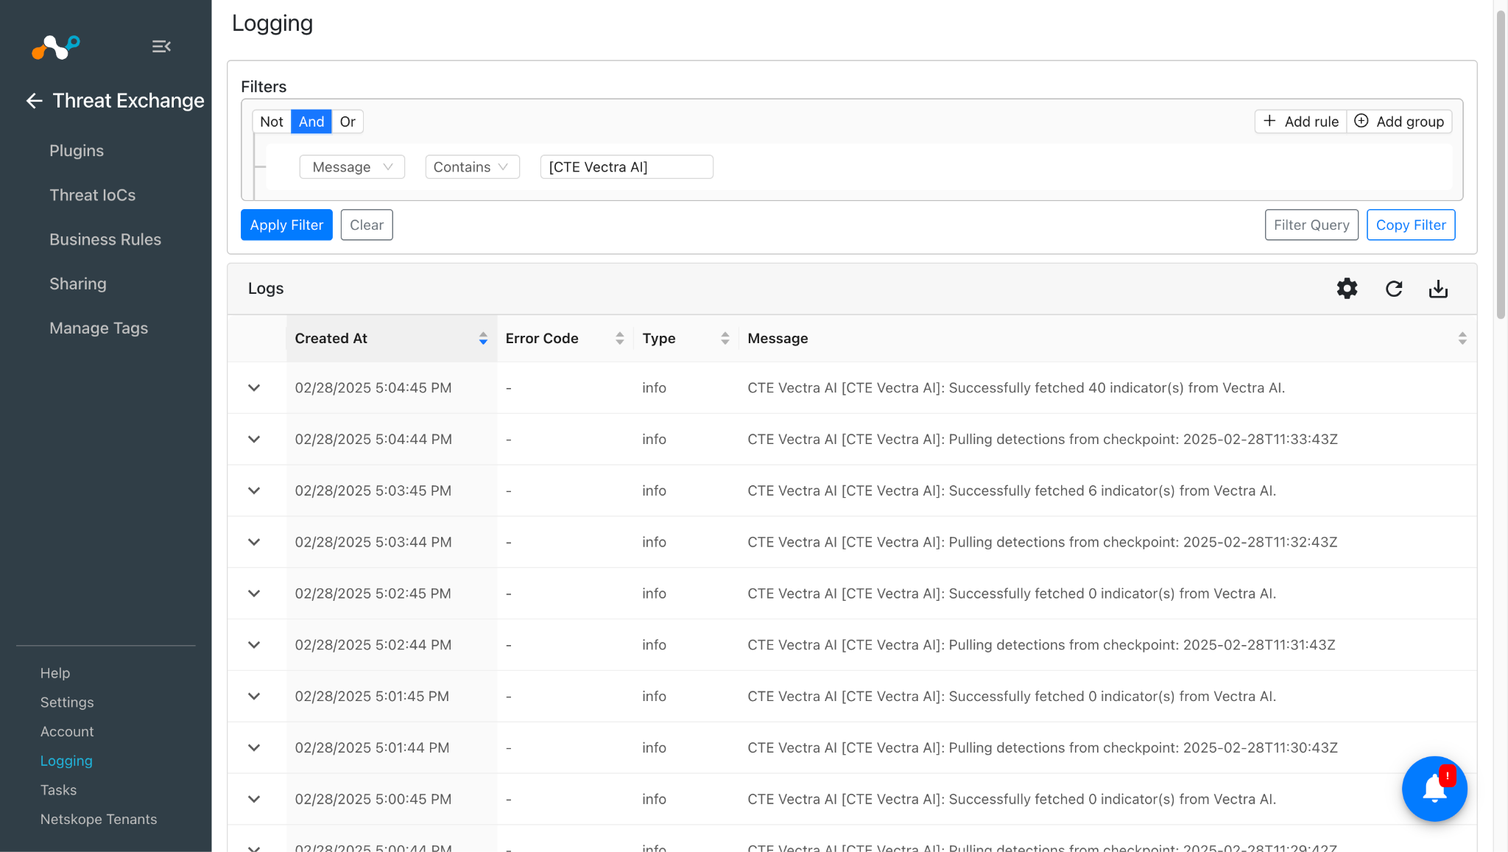This screenshot has width=1508, height=852.
Task: Expand the 5:04:45 PM log row
Action: (254, 388)
